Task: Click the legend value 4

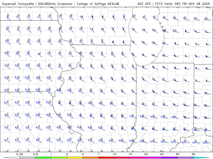Action: [x=83, y=154]
